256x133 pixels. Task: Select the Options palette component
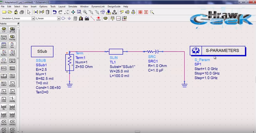tap(4, 45)
